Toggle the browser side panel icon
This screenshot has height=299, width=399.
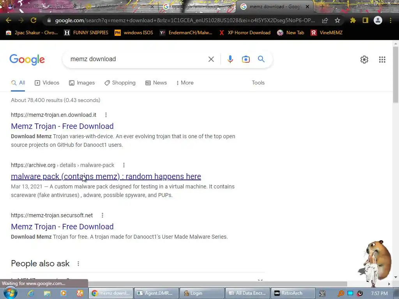365,20
